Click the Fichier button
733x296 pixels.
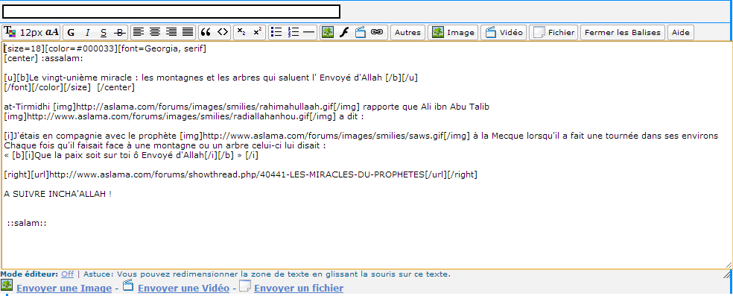pos(554,32)
